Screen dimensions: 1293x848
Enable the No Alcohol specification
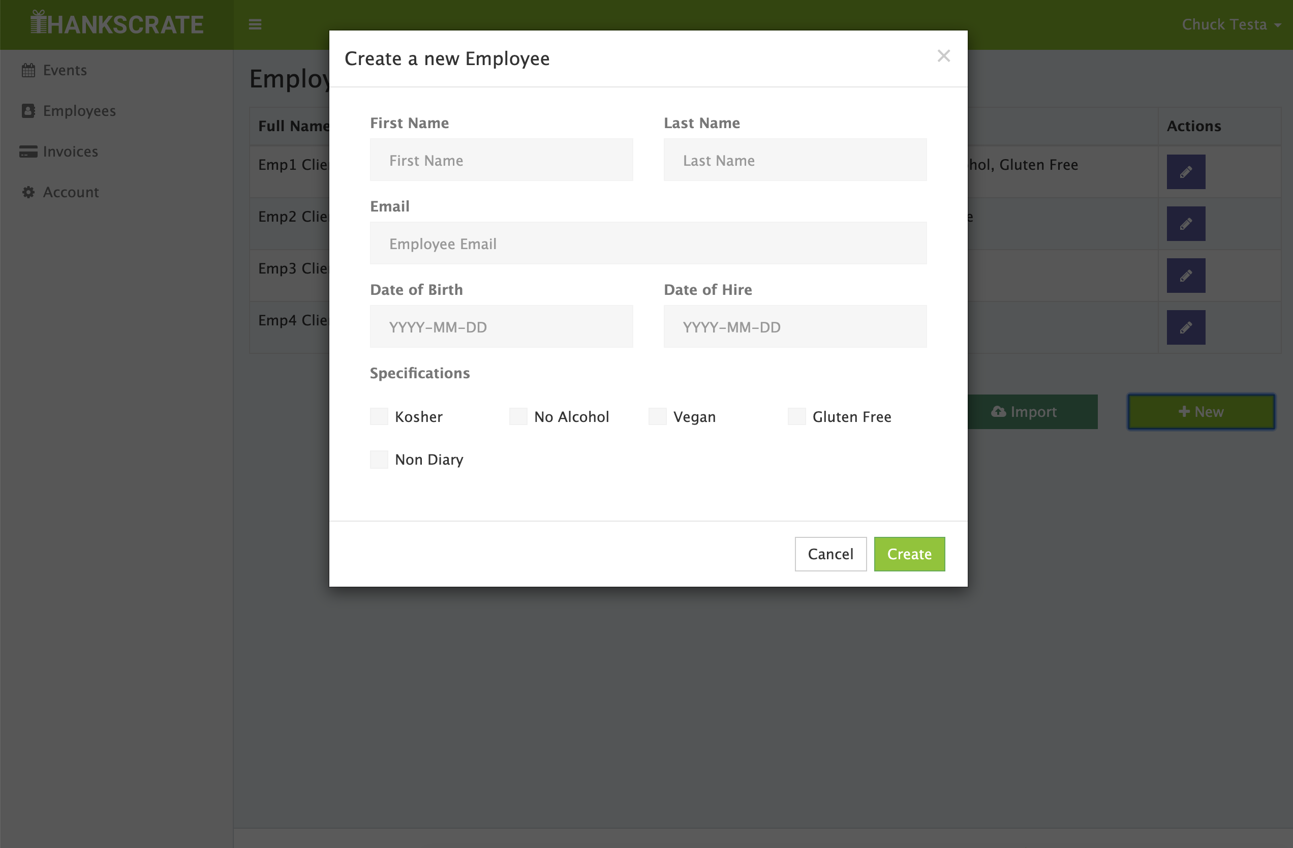(518, 416)
